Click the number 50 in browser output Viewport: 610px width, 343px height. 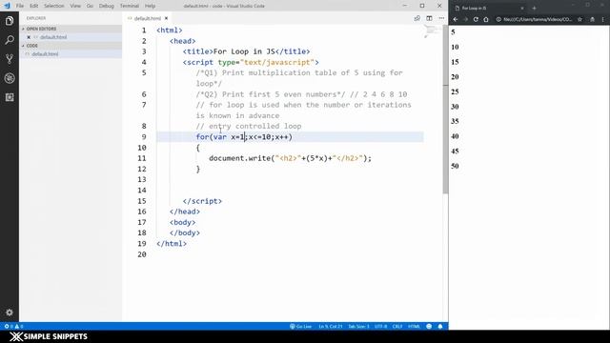coord(455,166)
